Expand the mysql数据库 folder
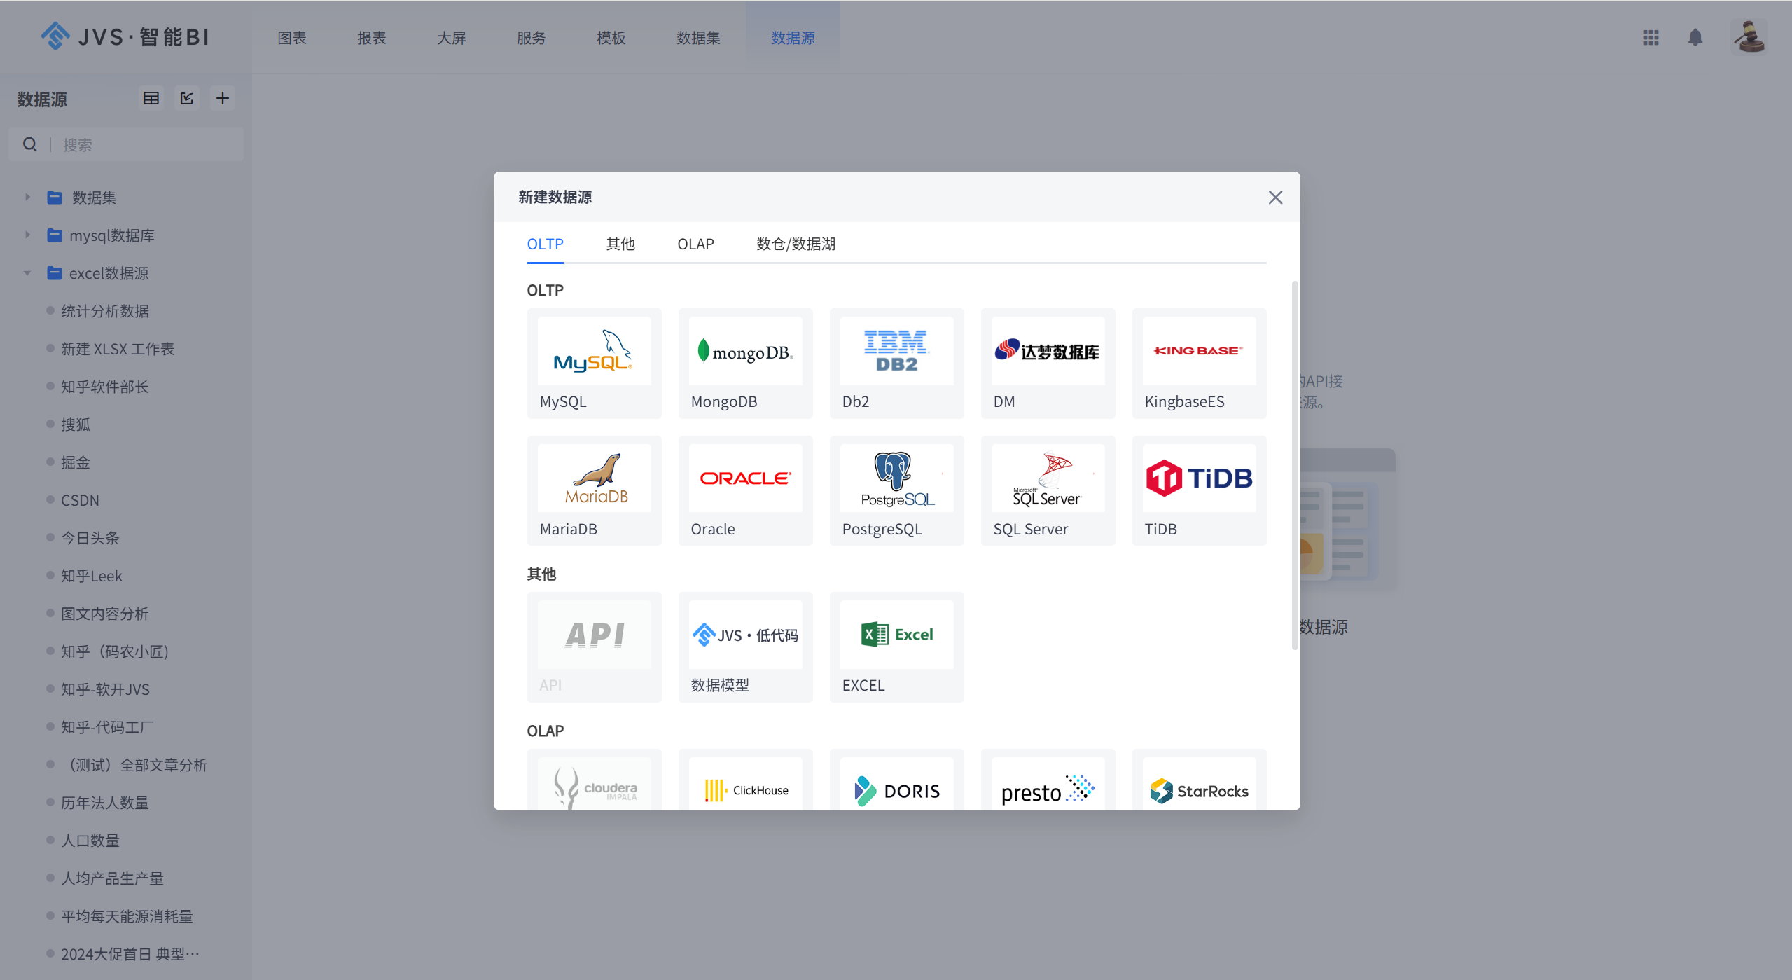1792x980 pixels. [27, 235]
